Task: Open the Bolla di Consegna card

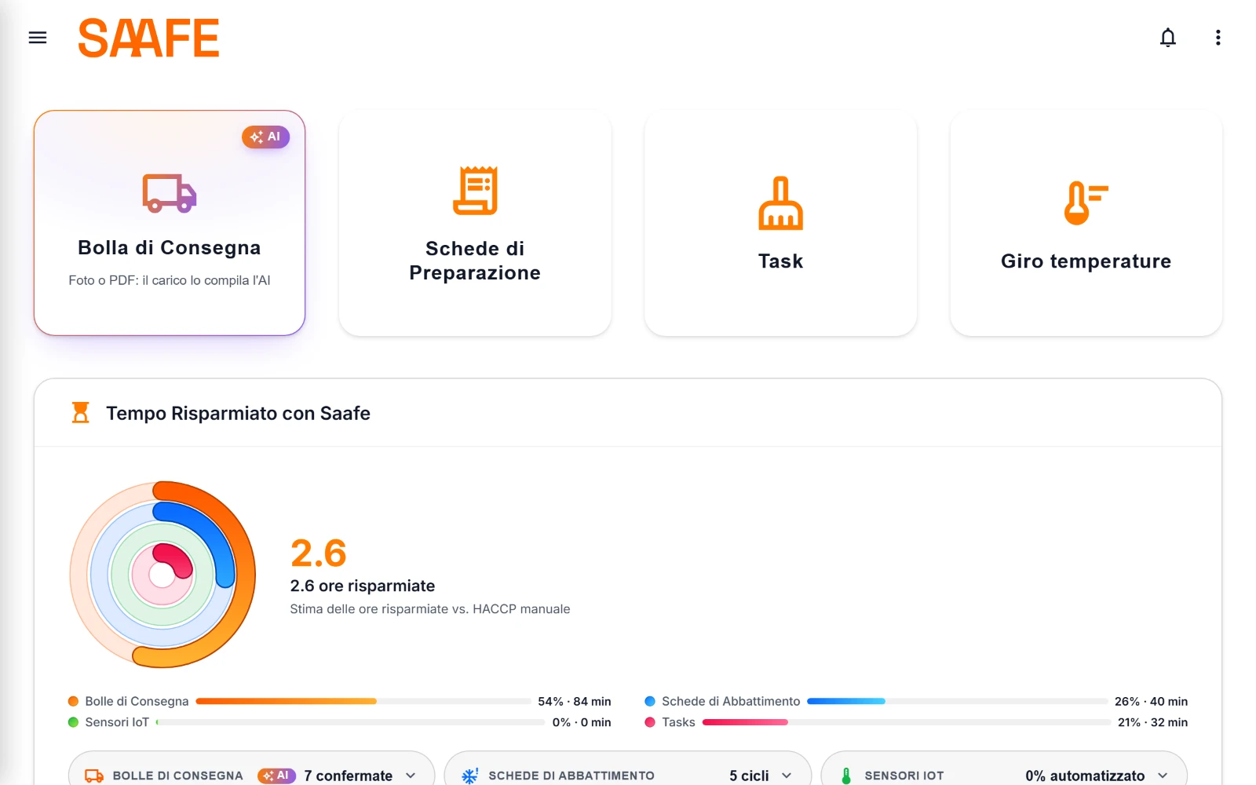Action: click(170, 223)
